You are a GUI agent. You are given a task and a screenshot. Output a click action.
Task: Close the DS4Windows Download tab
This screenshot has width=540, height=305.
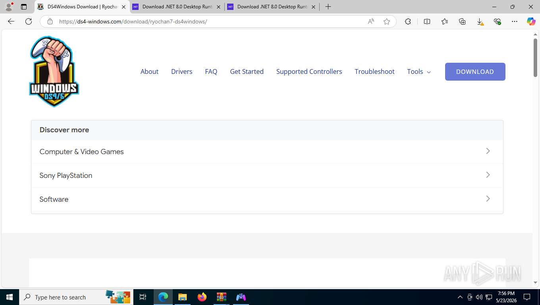123,7
